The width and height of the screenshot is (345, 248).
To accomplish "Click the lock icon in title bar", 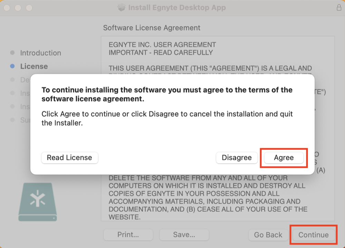I will click(339, 8).
